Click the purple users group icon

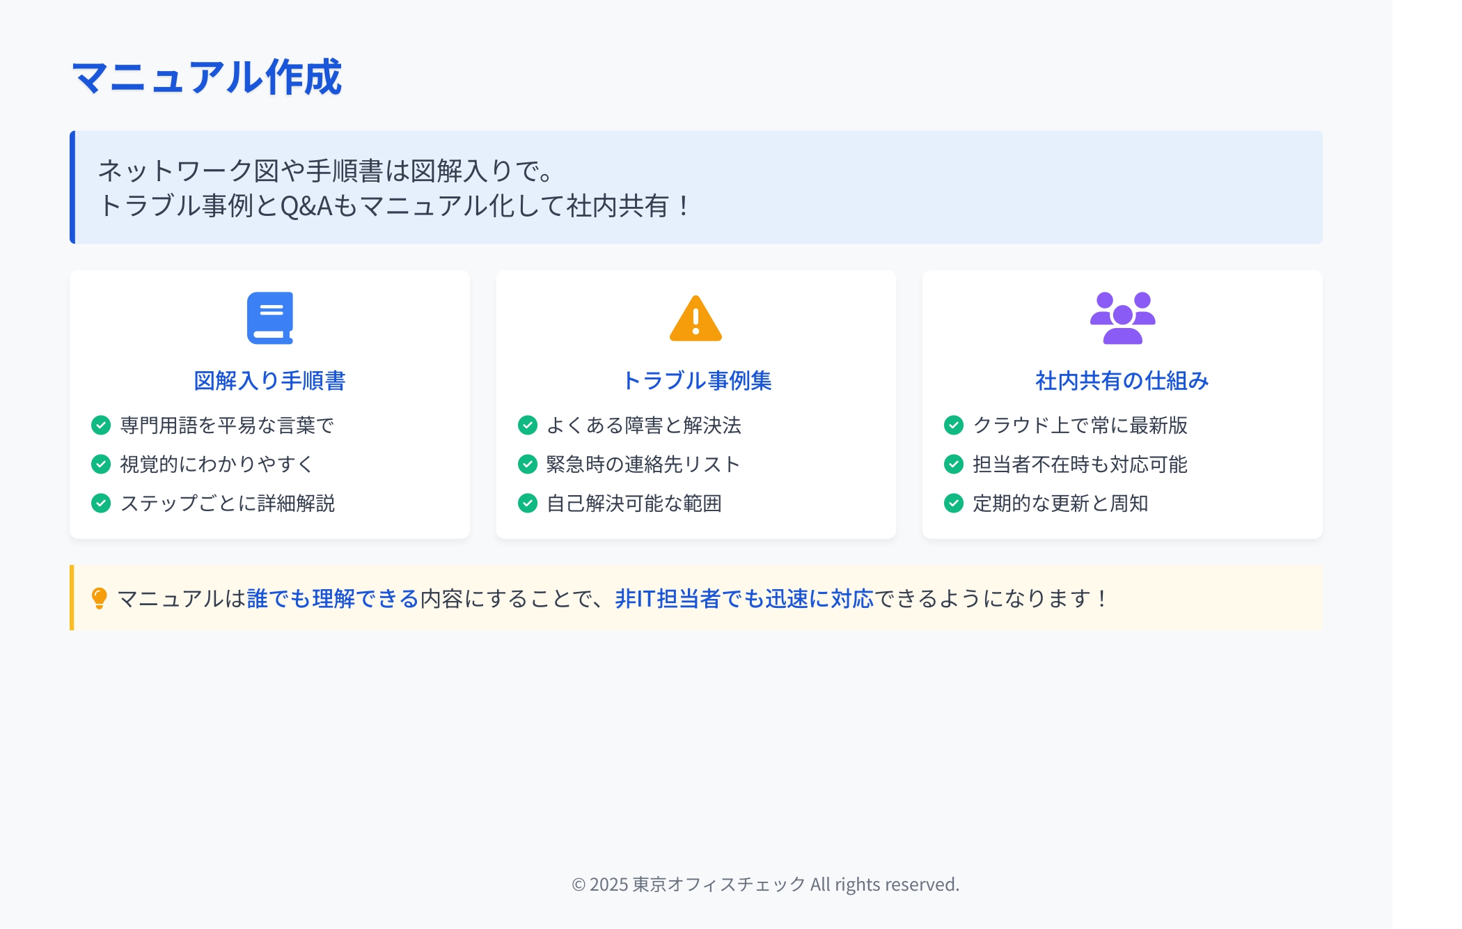click(x=1122, y=318)
